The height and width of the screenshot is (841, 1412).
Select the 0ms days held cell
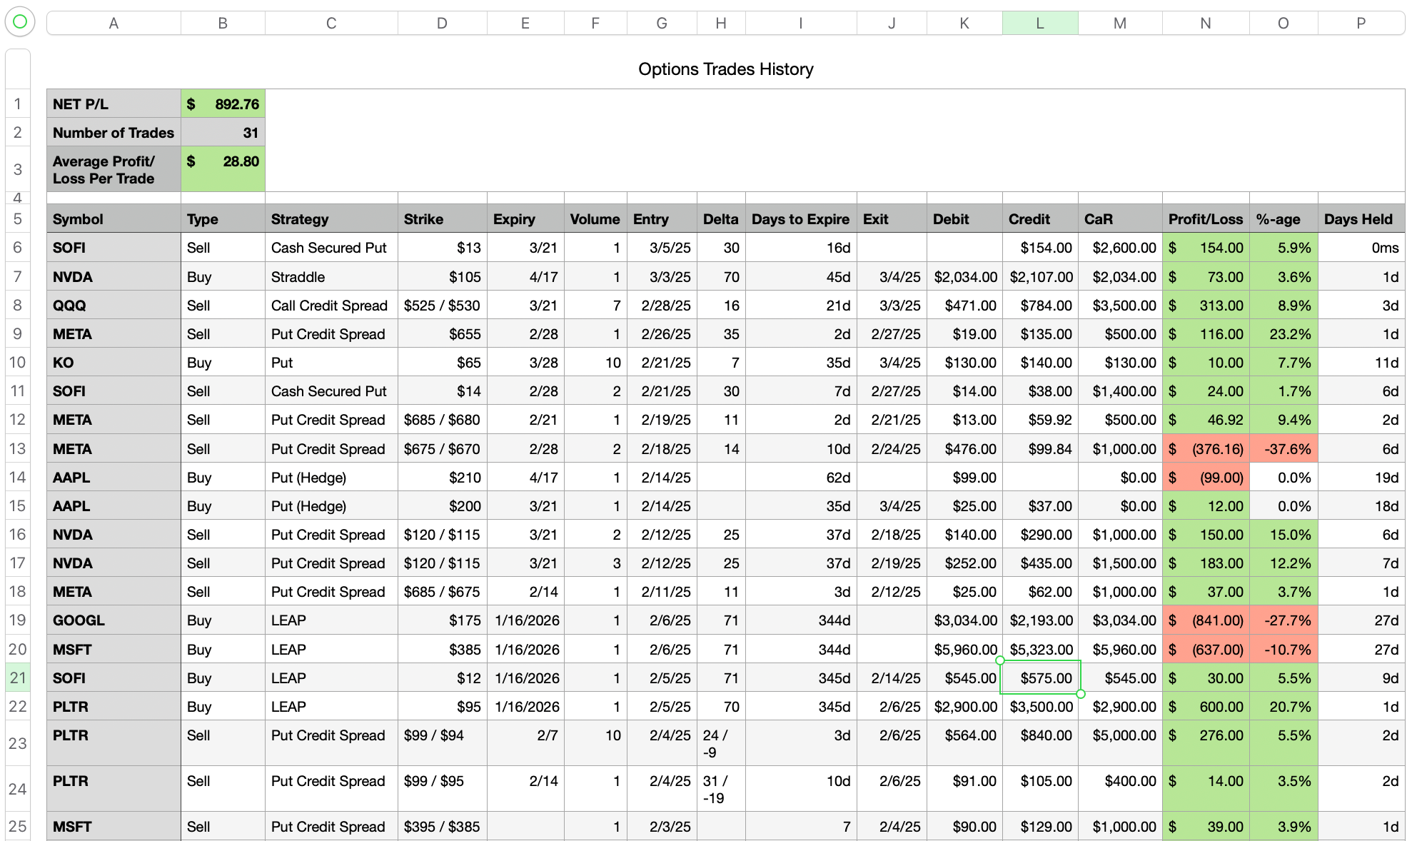(1361, 248)
